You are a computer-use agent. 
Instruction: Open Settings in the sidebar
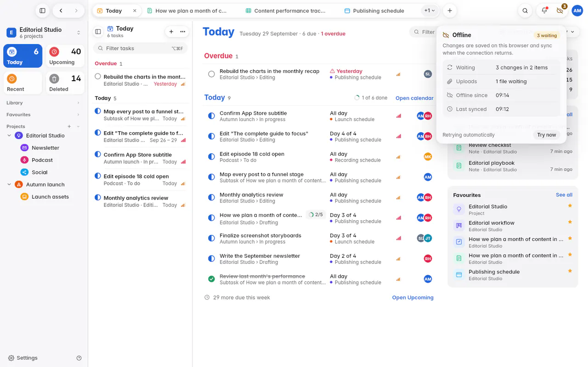23,358
